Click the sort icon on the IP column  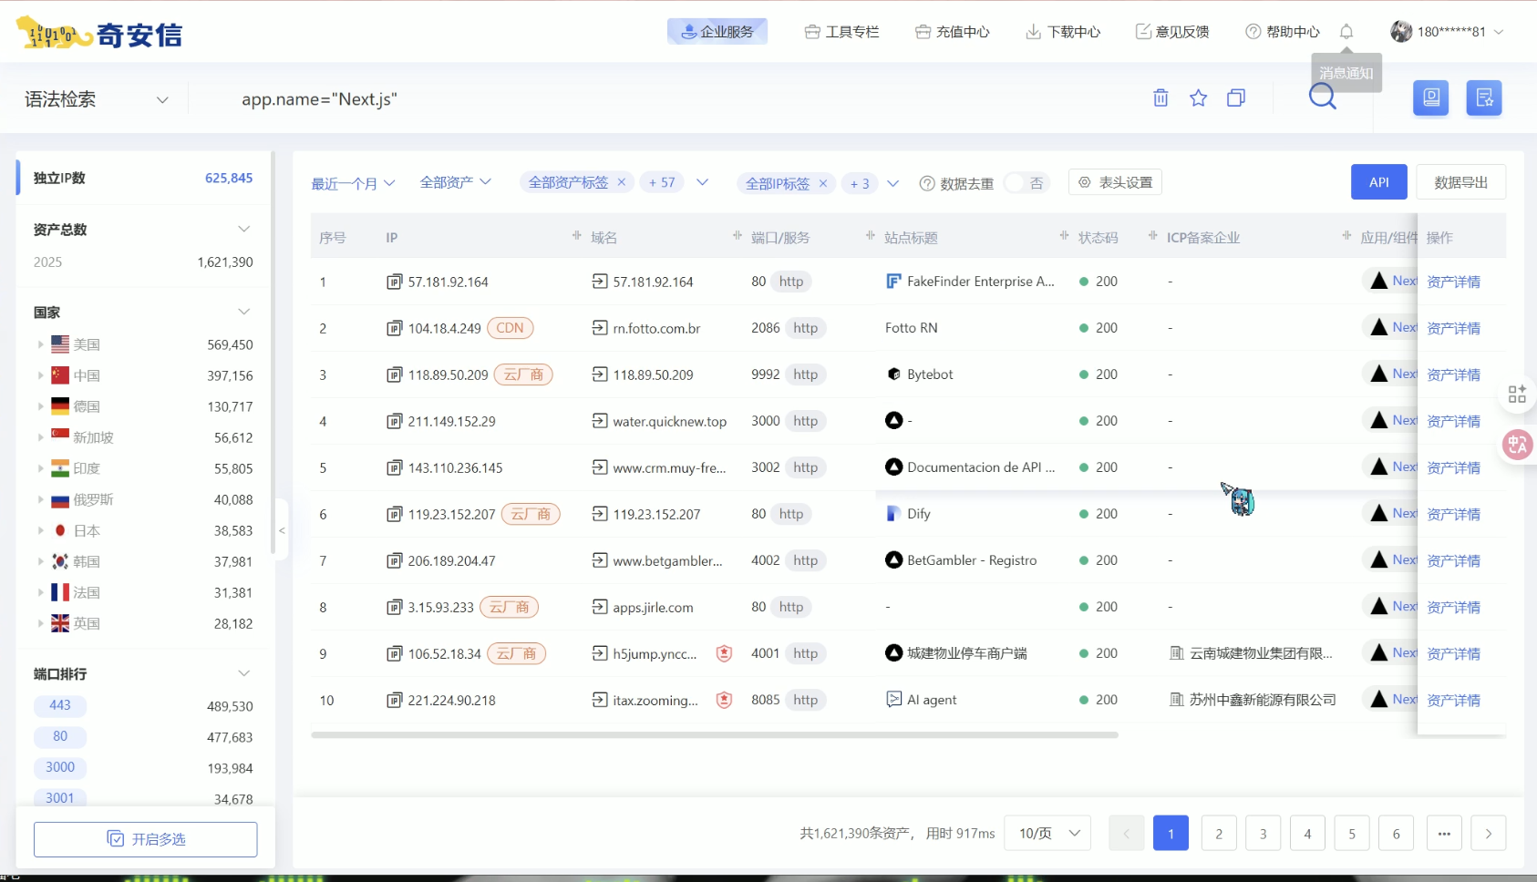coord(576,236)
